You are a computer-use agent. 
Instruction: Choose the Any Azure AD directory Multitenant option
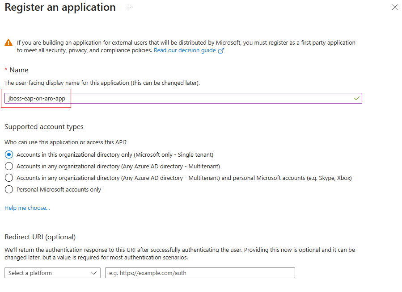pos(8,166)
